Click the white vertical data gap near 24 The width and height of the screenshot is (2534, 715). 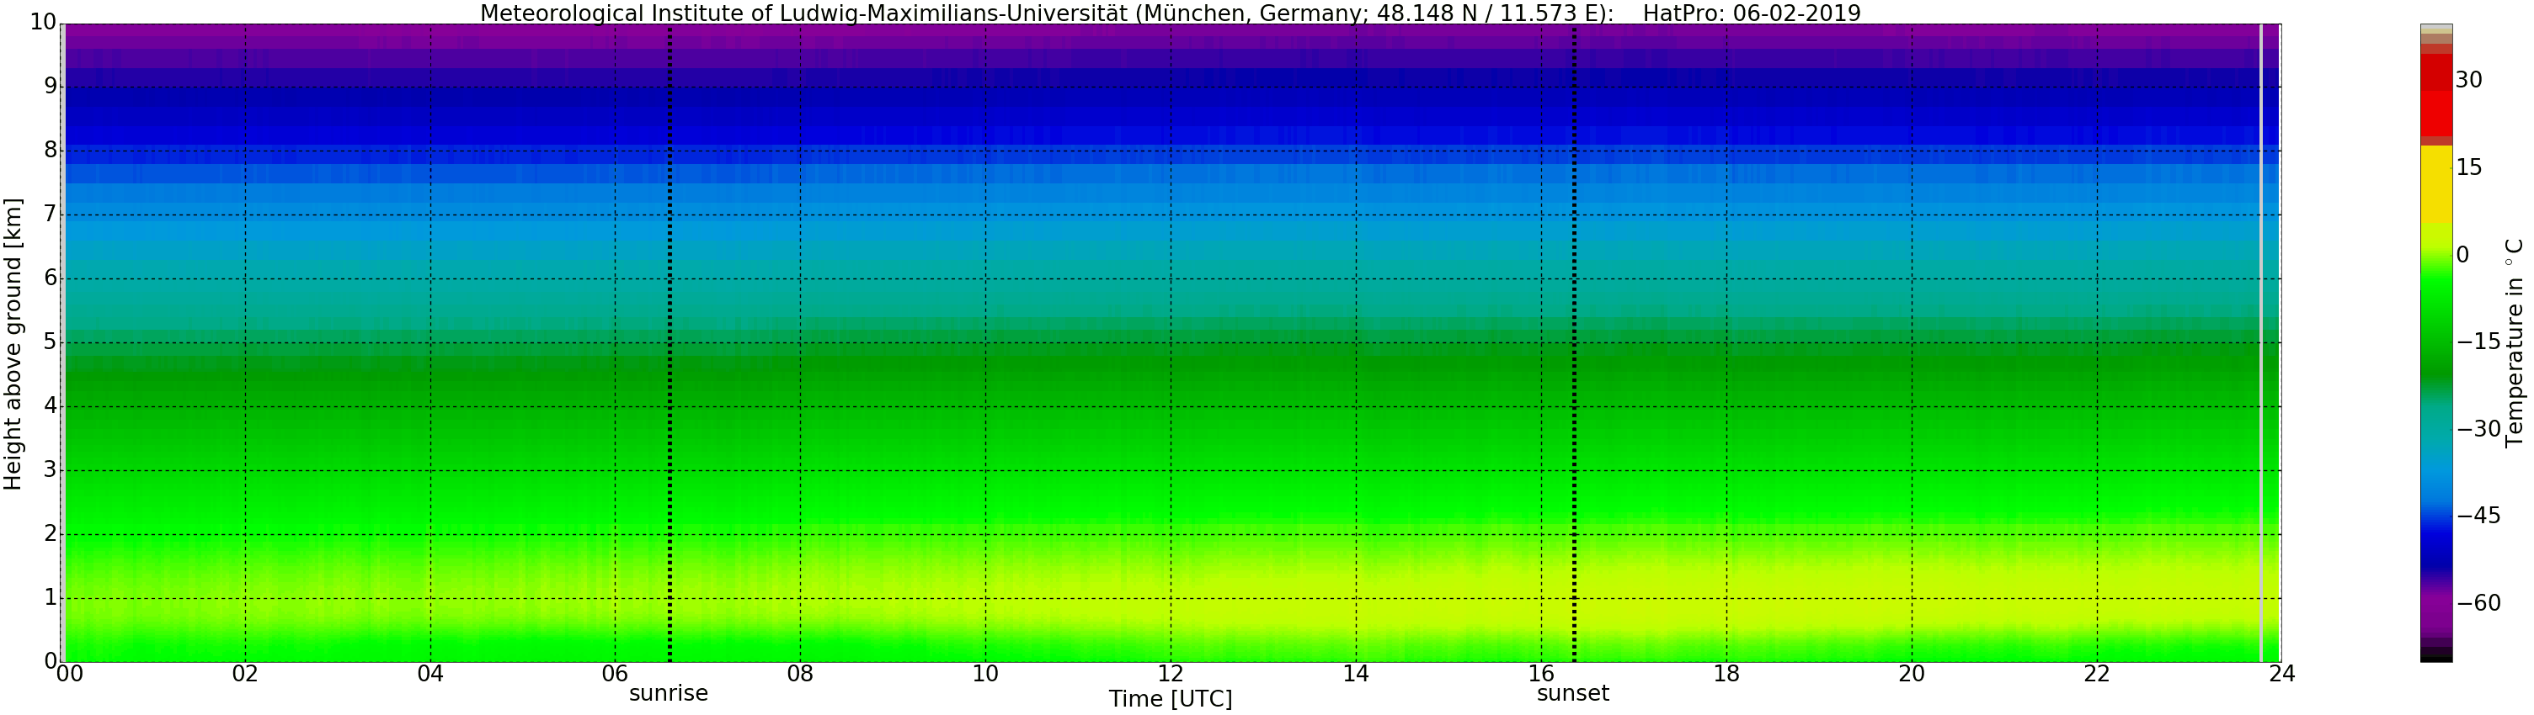point(2261,344)
